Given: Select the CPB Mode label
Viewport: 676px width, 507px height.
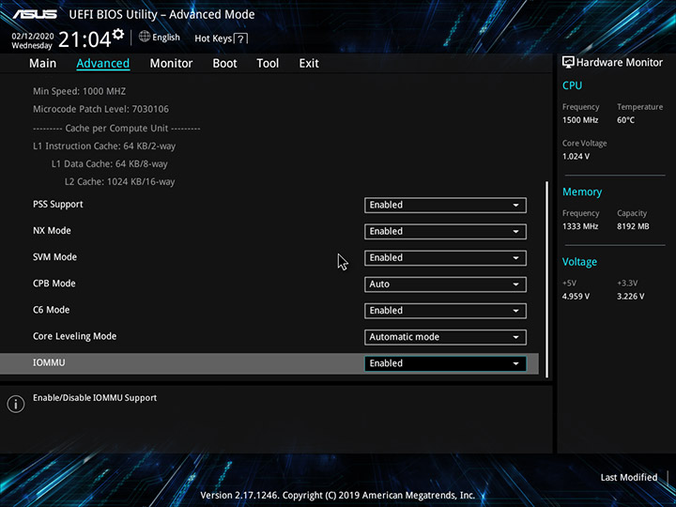Looking at the screenshot, I should 54,284.
